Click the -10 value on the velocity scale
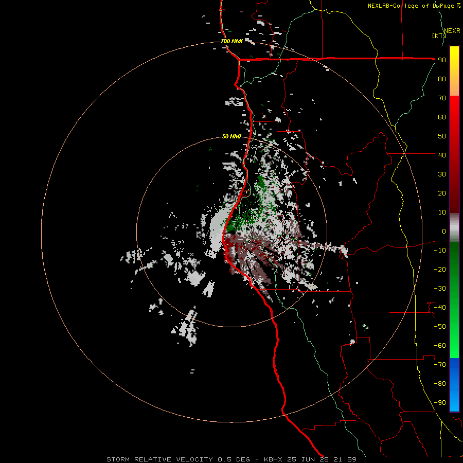Viewport: 463px width, 463px height. [x=440, y=251]
